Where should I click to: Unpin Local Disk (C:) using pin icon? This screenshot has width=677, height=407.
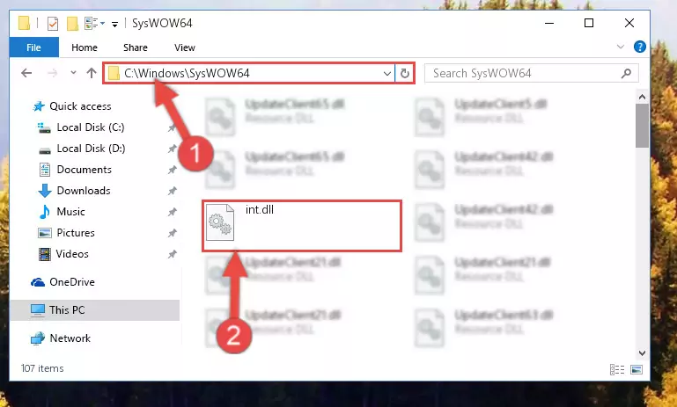pos(172,127)
